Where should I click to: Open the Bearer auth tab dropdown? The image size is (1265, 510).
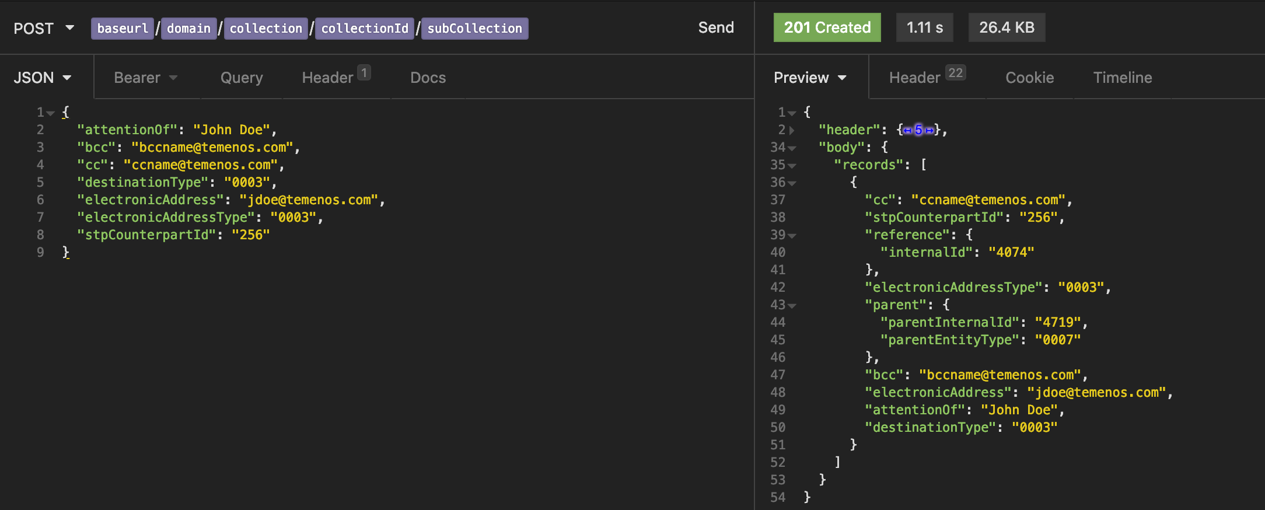145,78
